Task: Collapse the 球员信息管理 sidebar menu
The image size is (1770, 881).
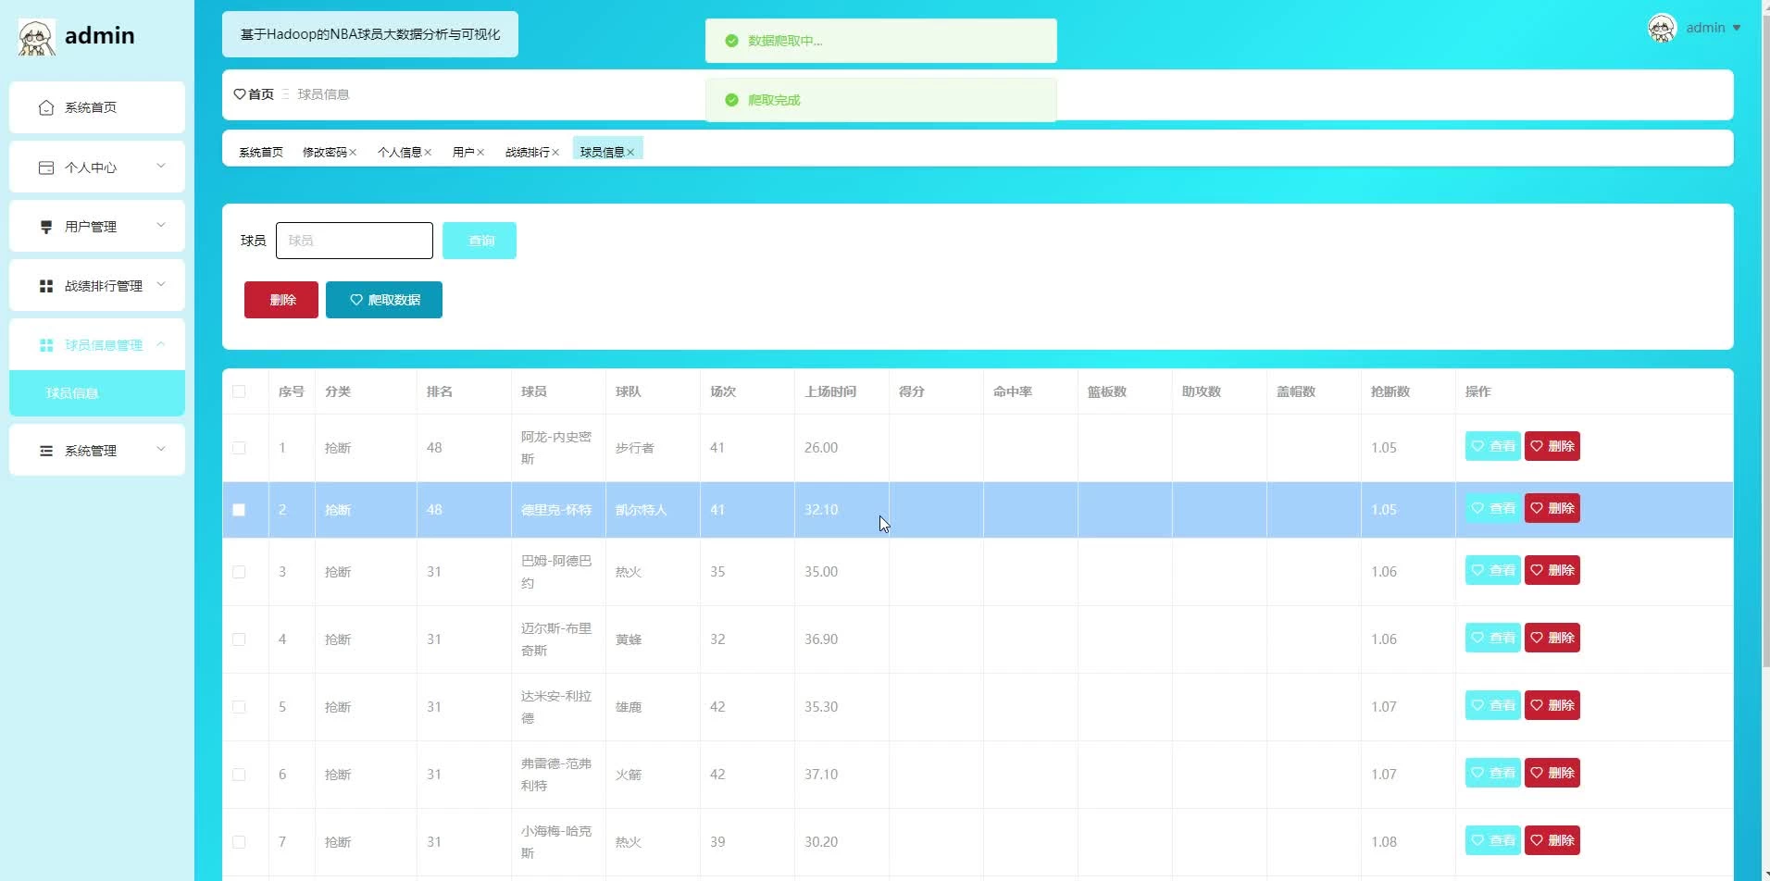Action: pyautogui.click(x=161, y=344)
